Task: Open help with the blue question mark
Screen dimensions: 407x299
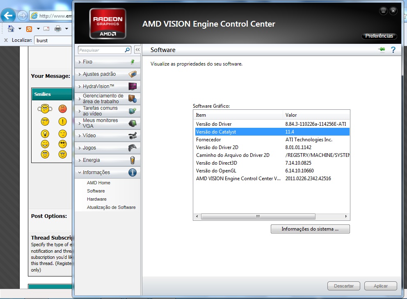Action: tap(393, 50)
